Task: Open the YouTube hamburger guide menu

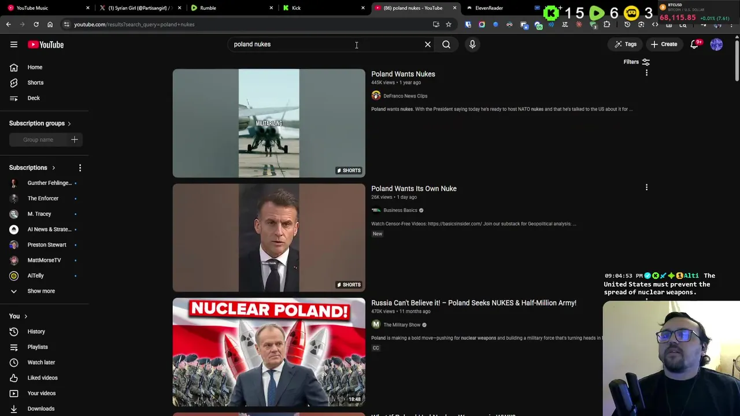Action: click(x=14, y=44)
